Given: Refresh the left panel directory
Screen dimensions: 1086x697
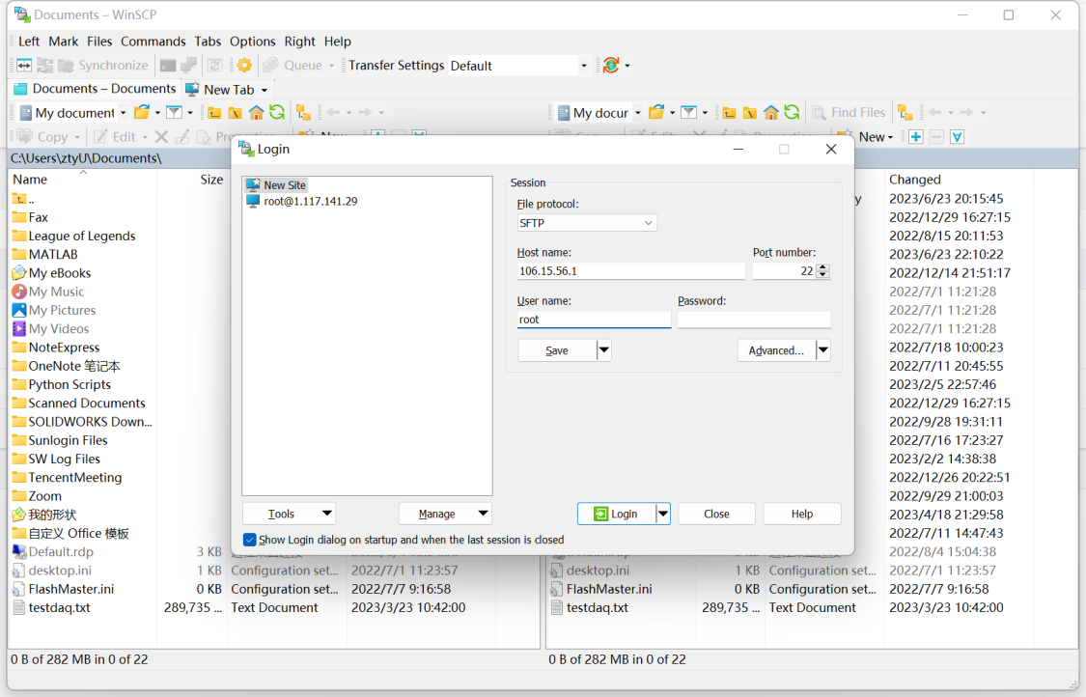Looking at the screenshot, I should point(277,112).
